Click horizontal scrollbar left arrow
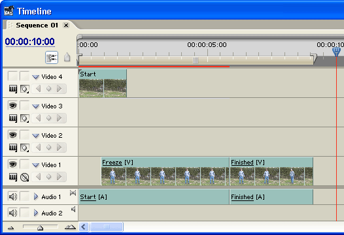 point(84,227)
